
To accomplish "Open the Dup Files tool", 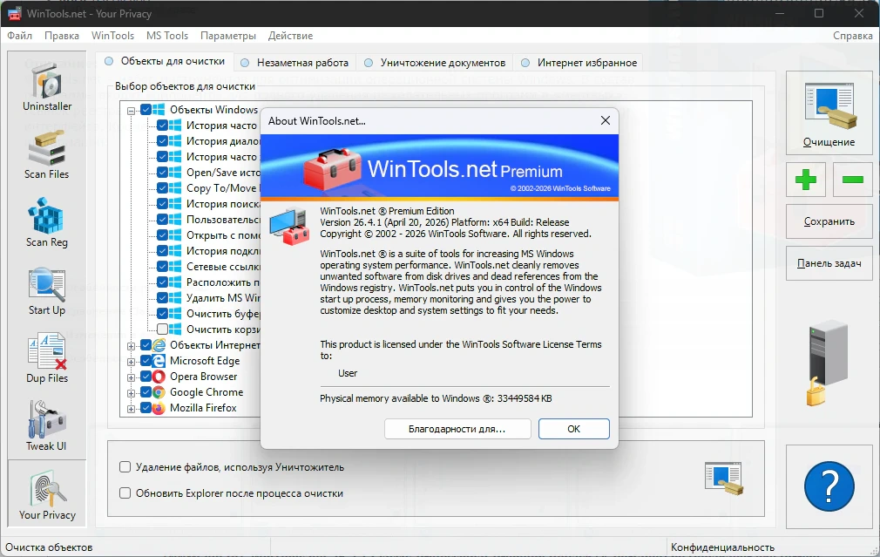I will (47, 359).
